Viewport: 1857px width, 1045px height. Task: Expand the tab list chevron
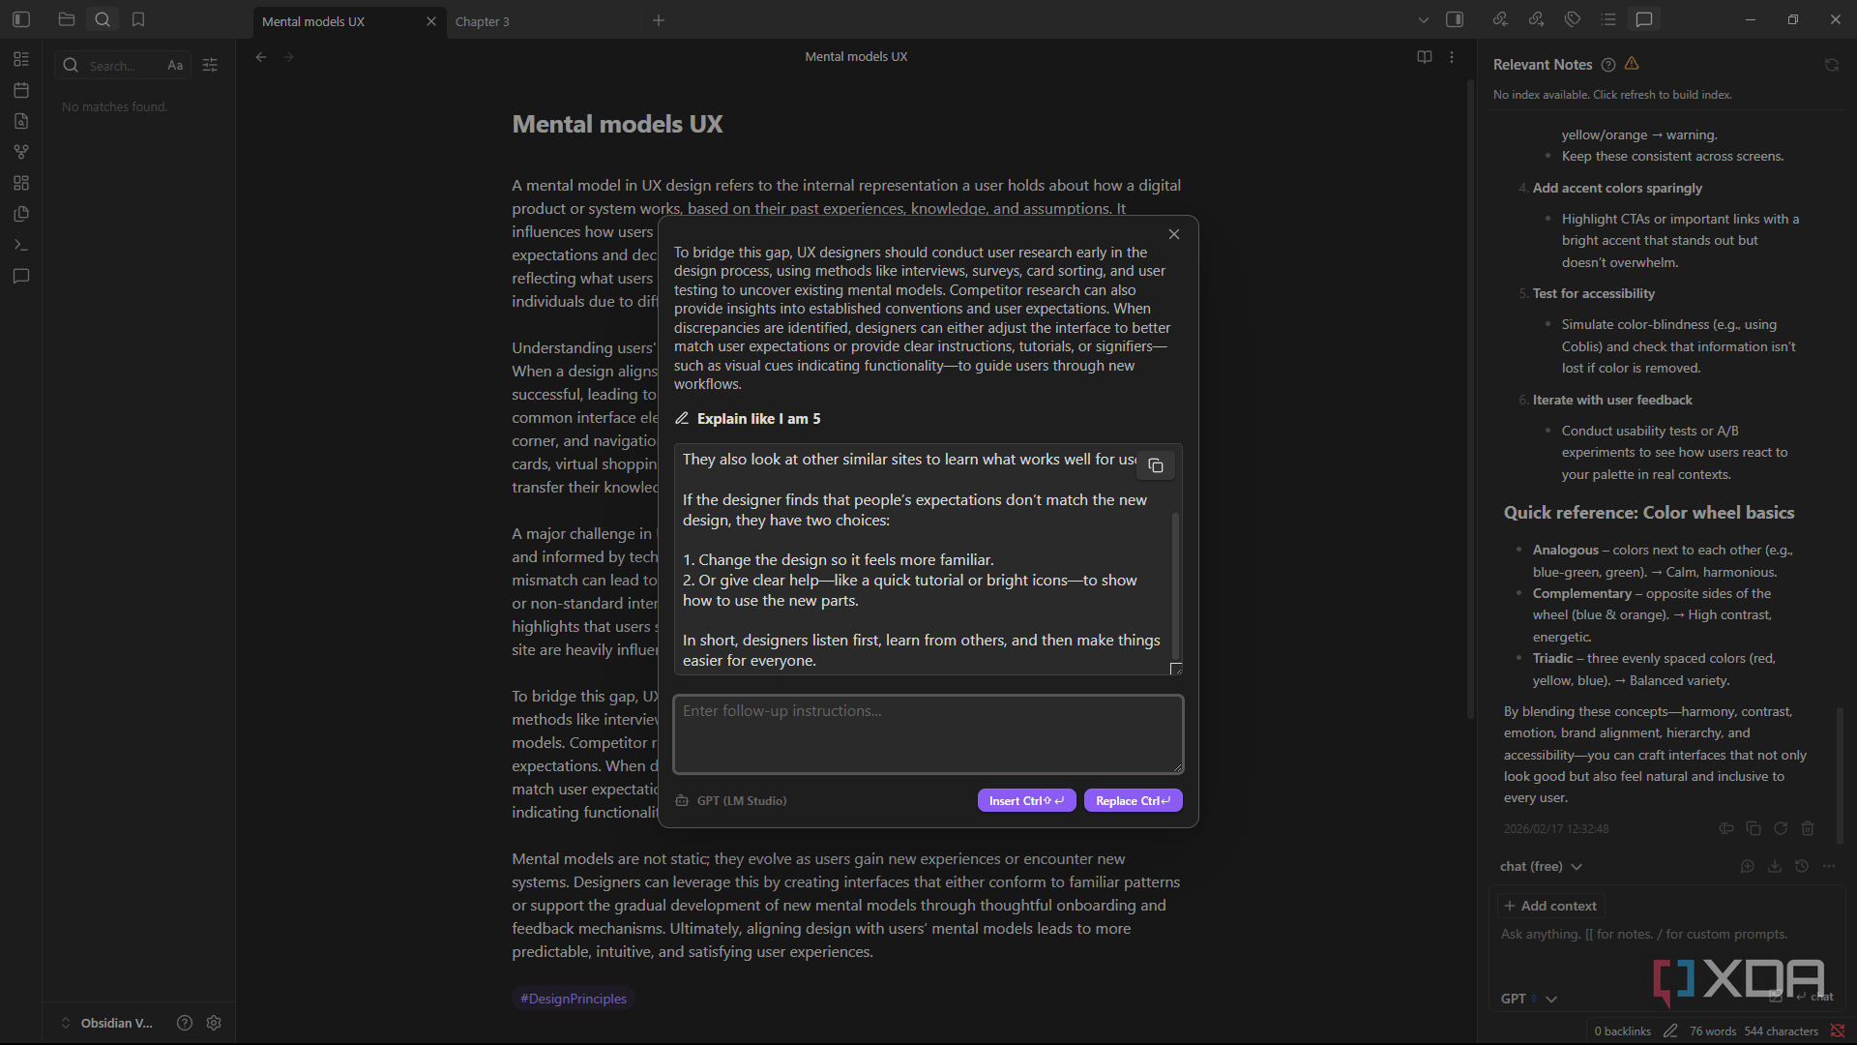[x=1424, y=19]
